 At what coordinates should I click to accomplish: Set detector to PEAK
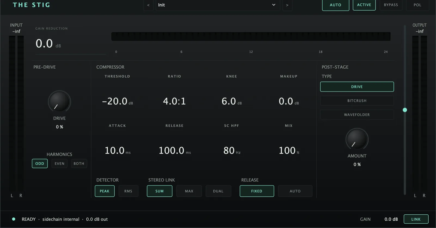coord(105,191)
